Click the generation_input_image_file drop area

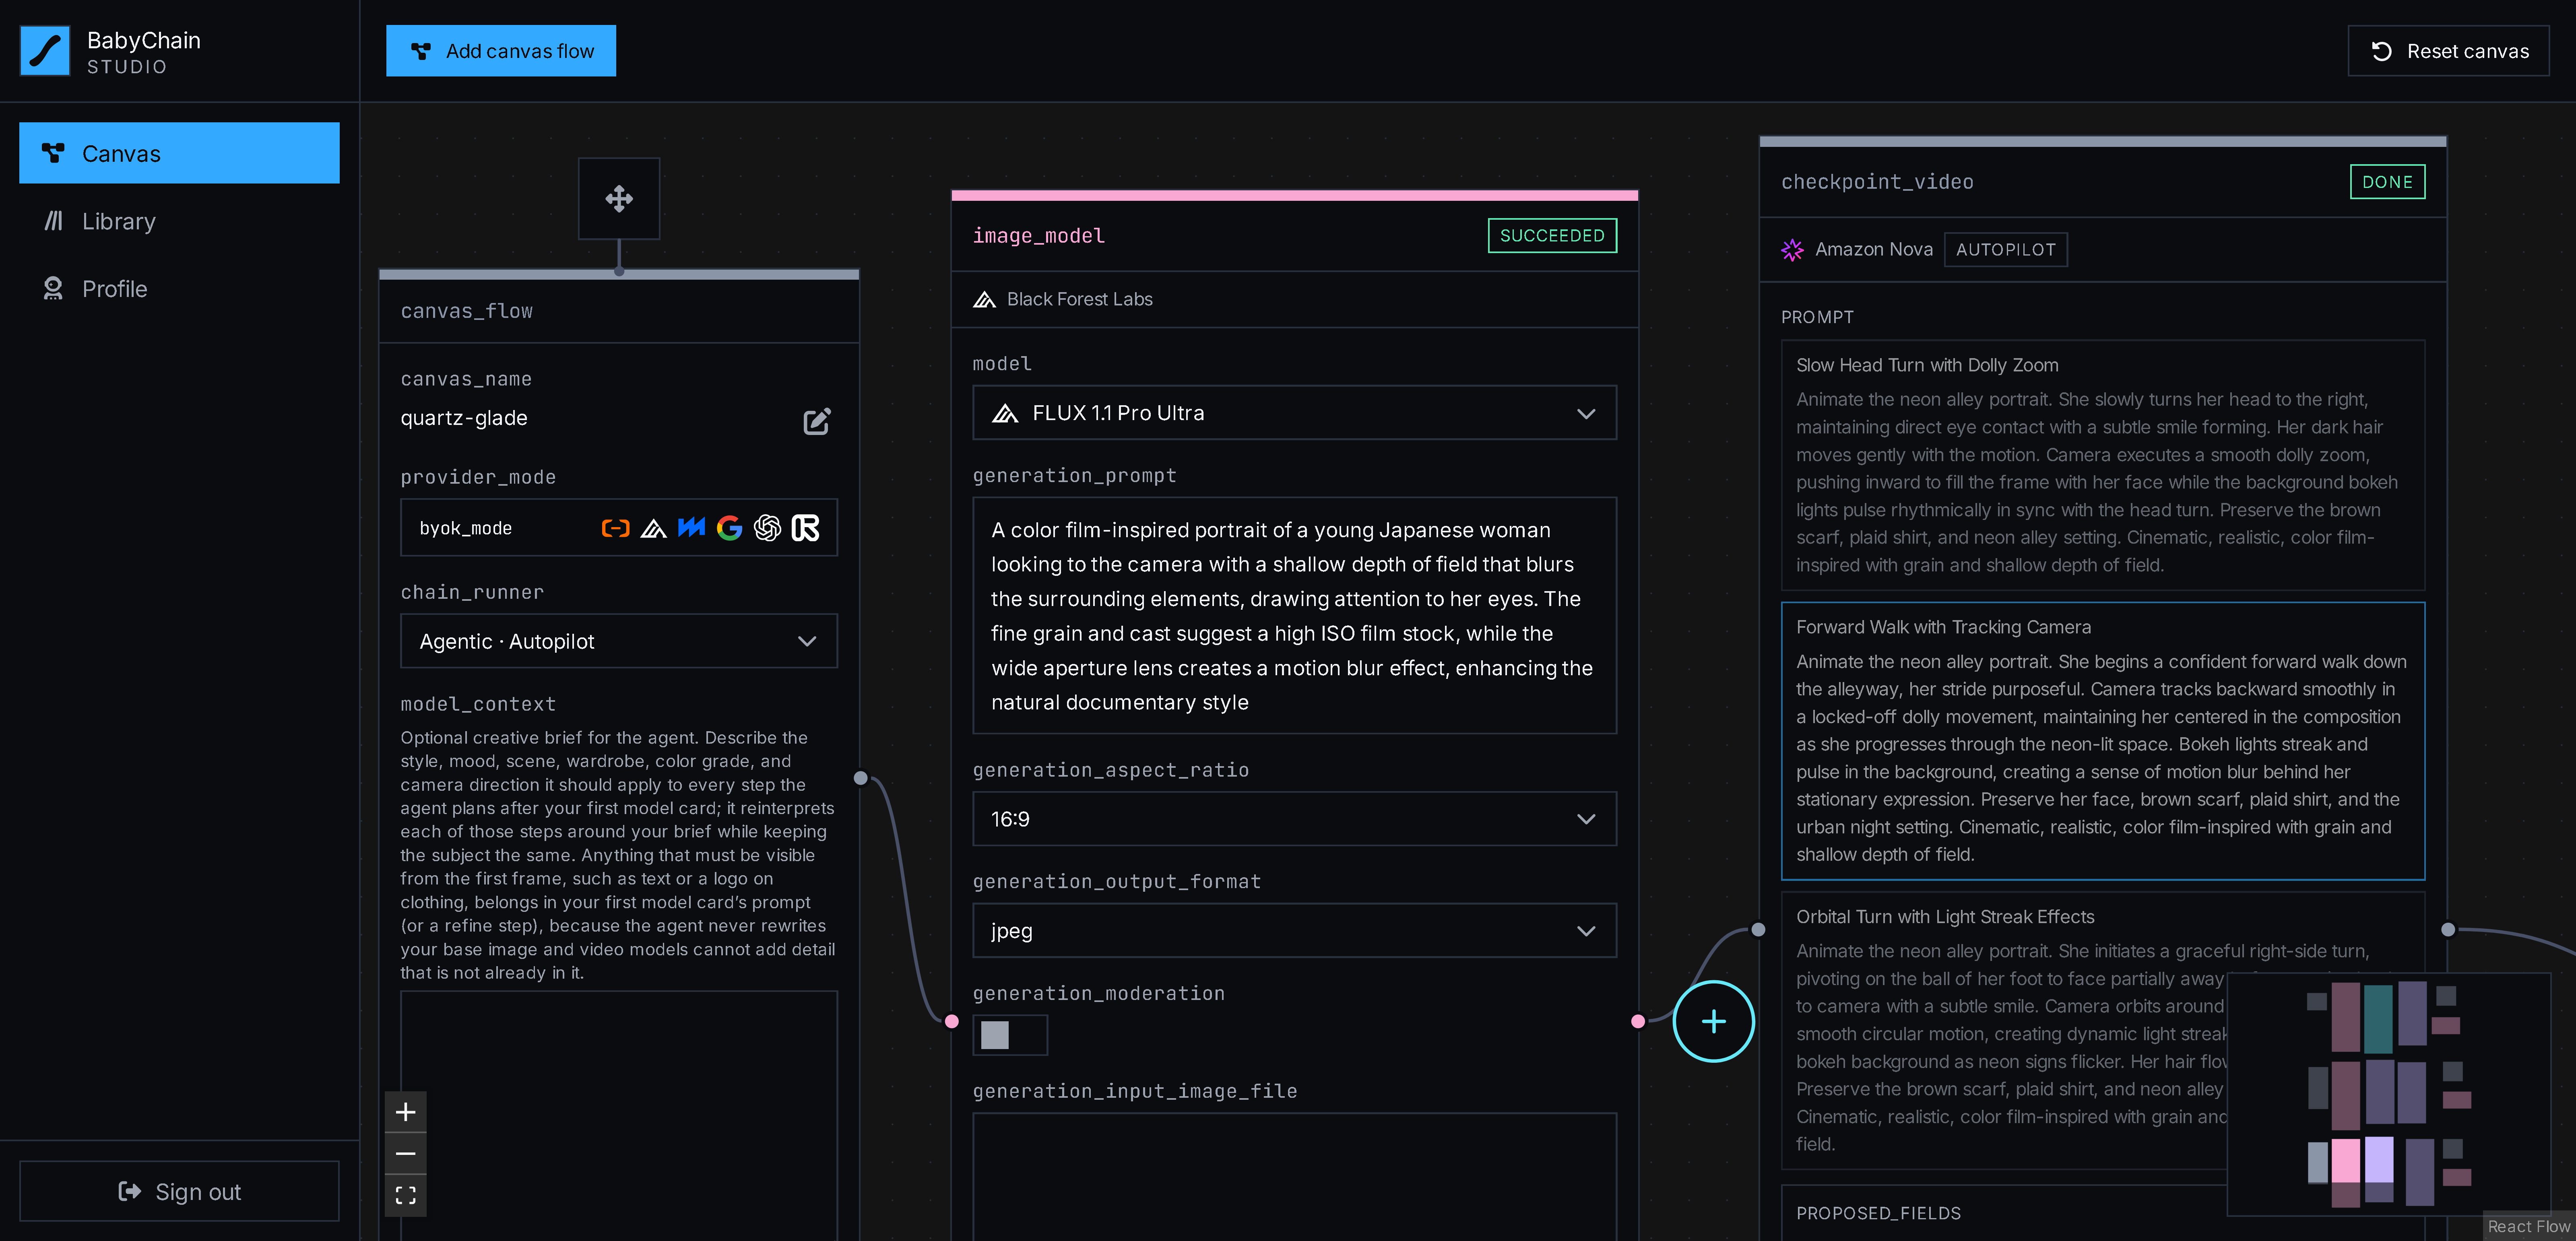pyautogui.click(x=1294, y=1177)
